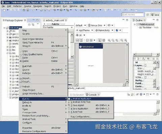Collapse RelativeLayout in Outline
This screenshot has width=162, height=134.
[134, 24]
